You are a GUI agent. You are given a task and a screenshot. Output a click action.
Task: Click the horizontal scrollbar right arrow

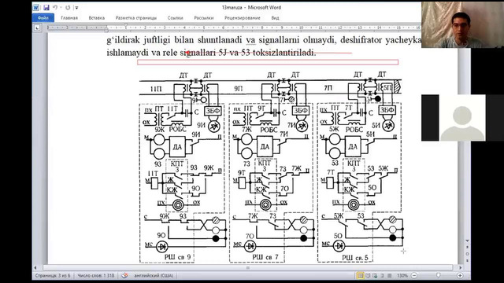(x=460, y=267)
